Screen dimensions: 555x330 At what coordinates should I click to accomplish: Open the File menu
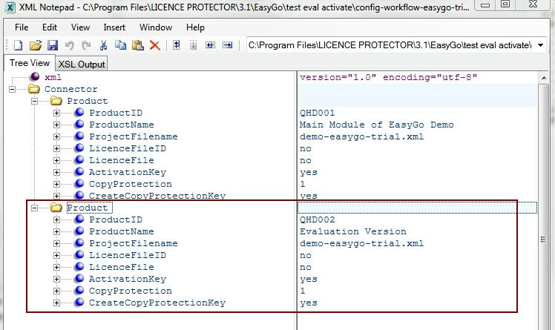[22, 27]
